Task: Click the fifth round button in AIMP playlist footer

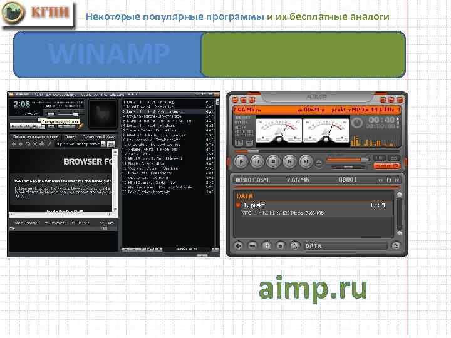Action: (294, 246)
